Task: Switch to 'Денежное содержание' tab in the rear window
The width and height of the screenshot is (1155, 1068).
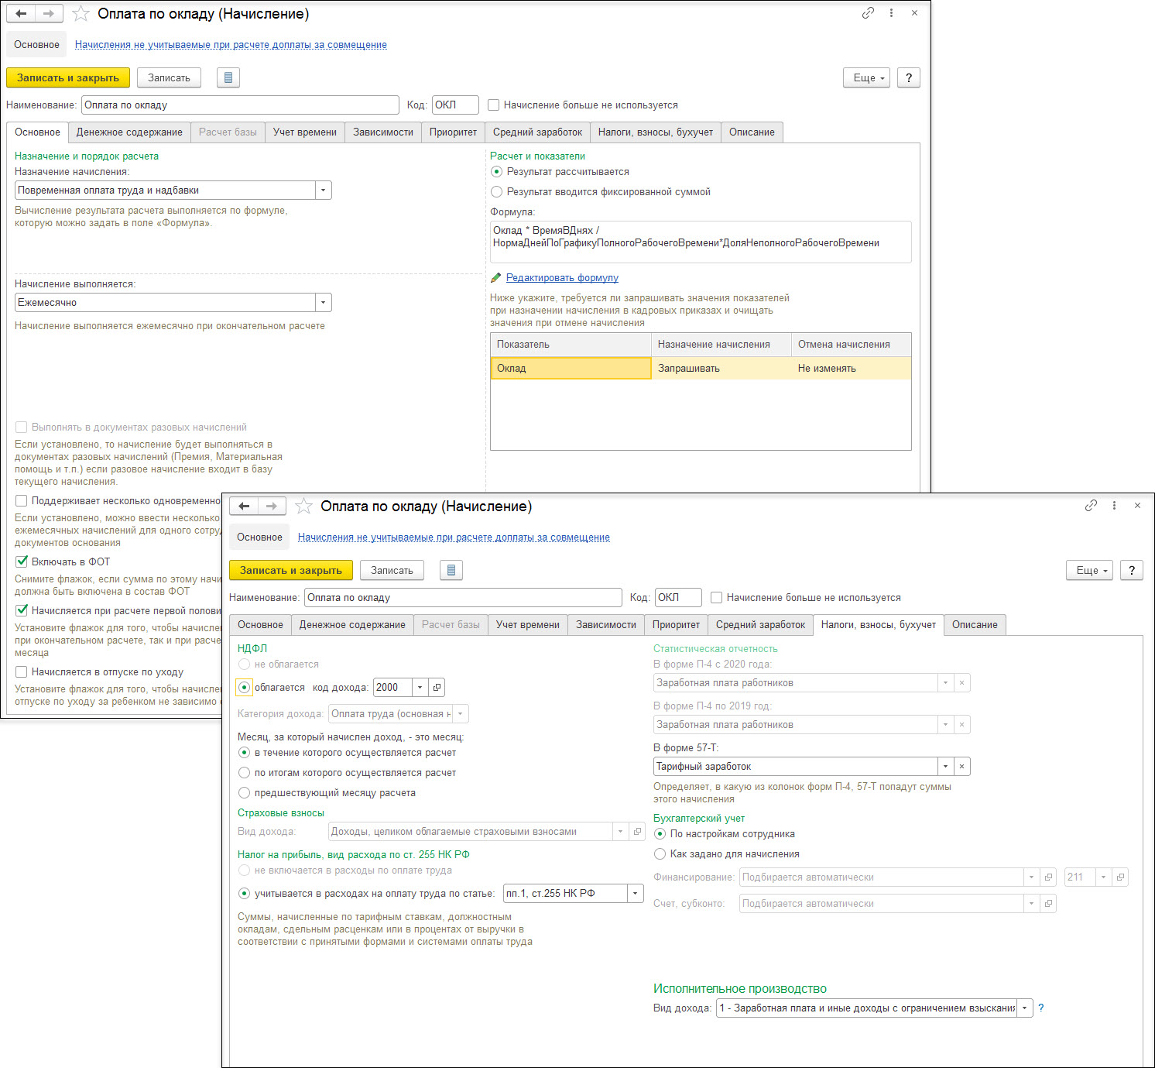Action: pyautogui.click(x=129, y=132)
